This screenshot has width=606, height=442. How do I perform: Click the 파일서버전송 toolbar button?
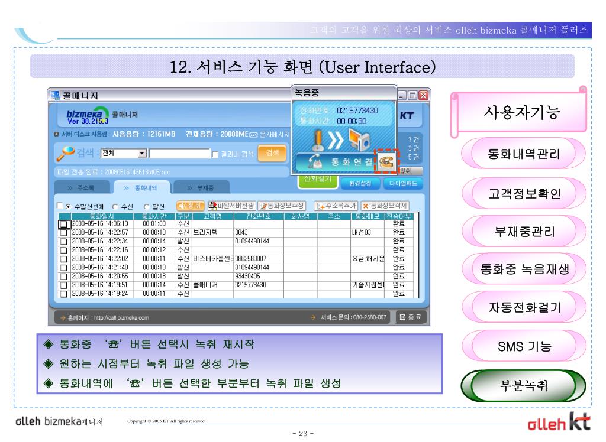pos(231,206)
